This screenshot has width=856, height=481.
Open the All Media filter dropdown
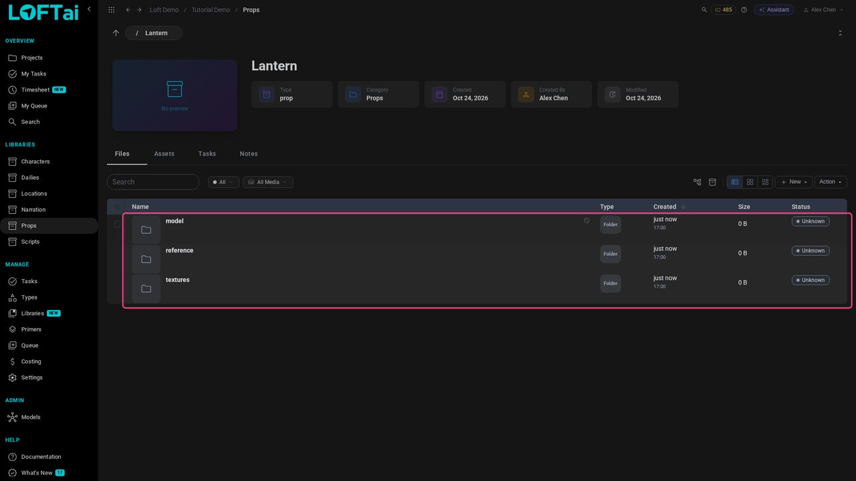pyautogui.click(x=267, y=182)
